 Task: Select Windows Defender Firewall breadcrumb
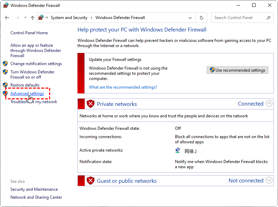[120, 18]
